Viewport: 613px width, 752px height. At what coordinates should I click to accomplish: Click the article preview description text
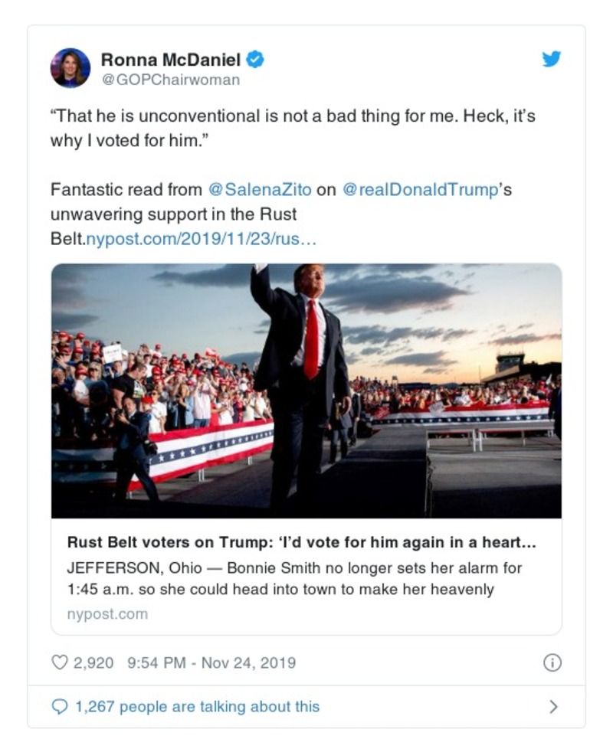tap(291, 577)
